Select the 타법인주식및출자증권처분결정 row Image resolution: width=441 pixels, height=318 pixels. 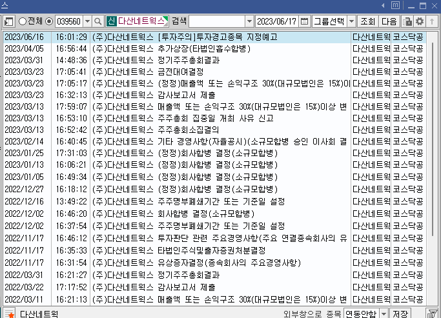pos(214,250)
